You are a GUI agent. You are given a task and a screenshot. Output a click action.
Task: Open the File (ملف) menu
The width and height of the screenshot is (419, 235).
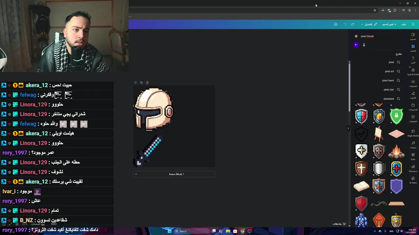404,24
